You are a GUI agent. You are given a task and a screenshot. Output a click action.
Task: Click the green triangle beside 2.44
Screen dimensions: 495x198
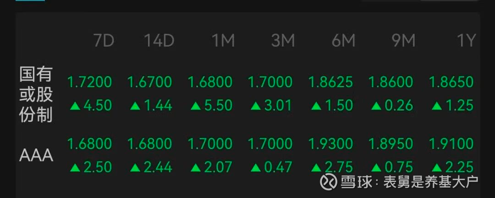click(x=135, y=167)
